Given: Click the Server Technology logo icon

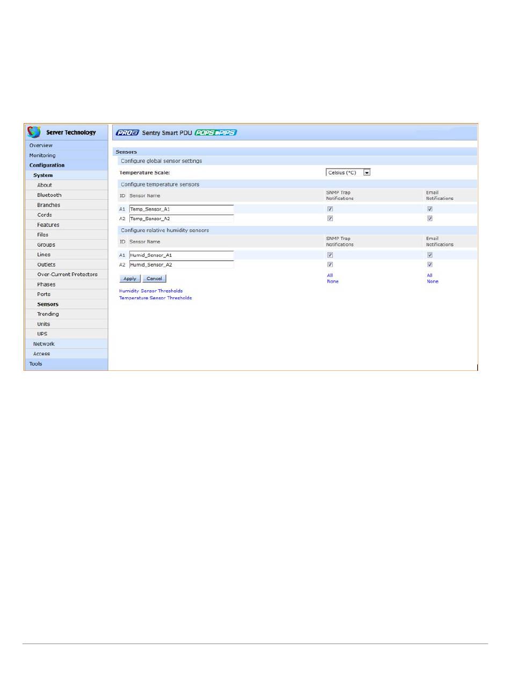Looking at the screenshot, I should 34,132.
